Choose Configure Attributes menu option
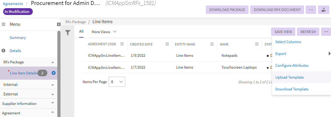Viewport: 331px width, 117px height. pyautogui.click(x=292, y=65)
